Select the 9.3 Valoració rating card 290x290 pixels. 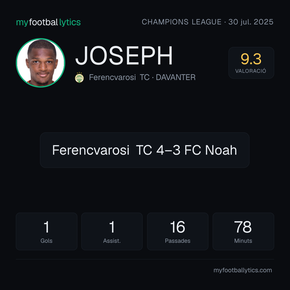pos(251,63)
